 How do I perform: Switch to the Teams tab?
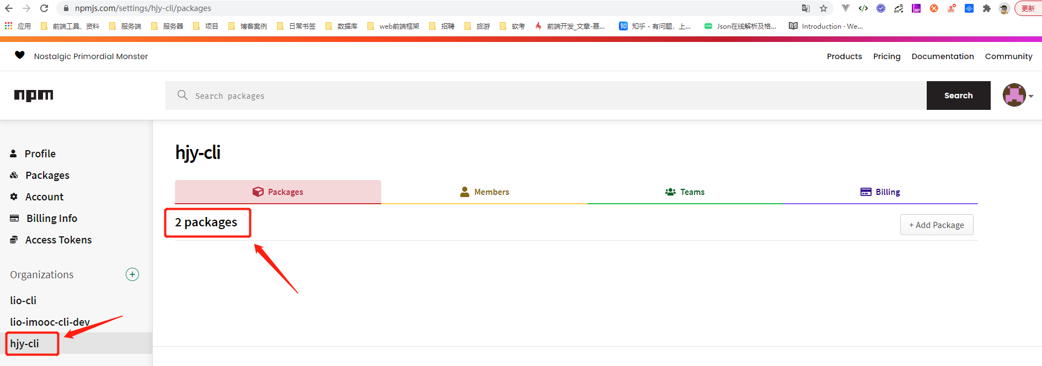click(685, 192)
